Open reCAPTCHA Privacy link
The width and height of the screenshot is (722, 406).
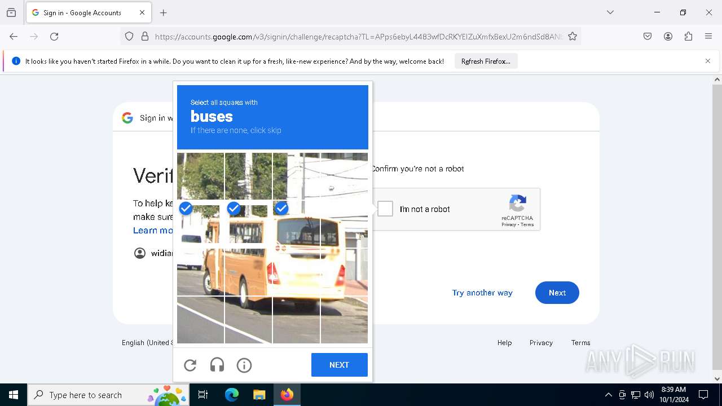coord(508,224)
